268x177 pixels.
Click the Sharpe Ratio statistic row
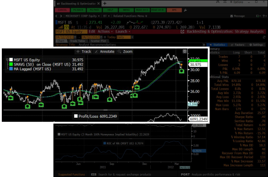pyautogui.click(x=237, y=117)
